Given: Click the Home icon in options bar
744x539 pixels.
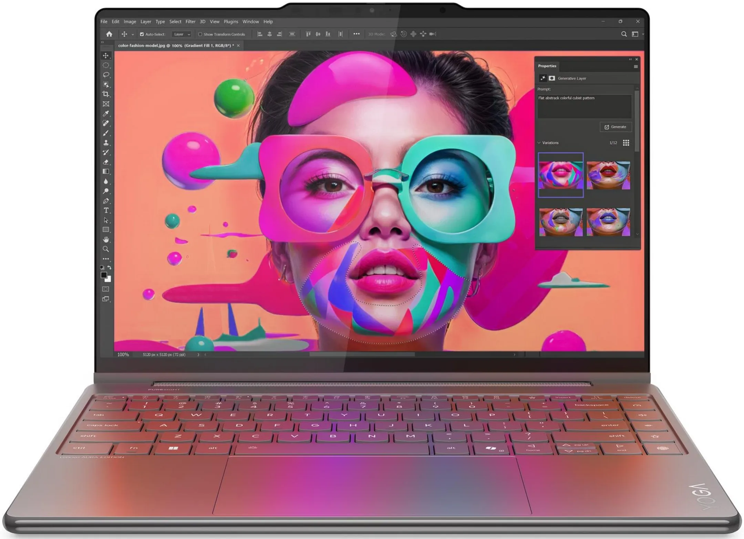Looking at the screenshot, I should (109, 34).
